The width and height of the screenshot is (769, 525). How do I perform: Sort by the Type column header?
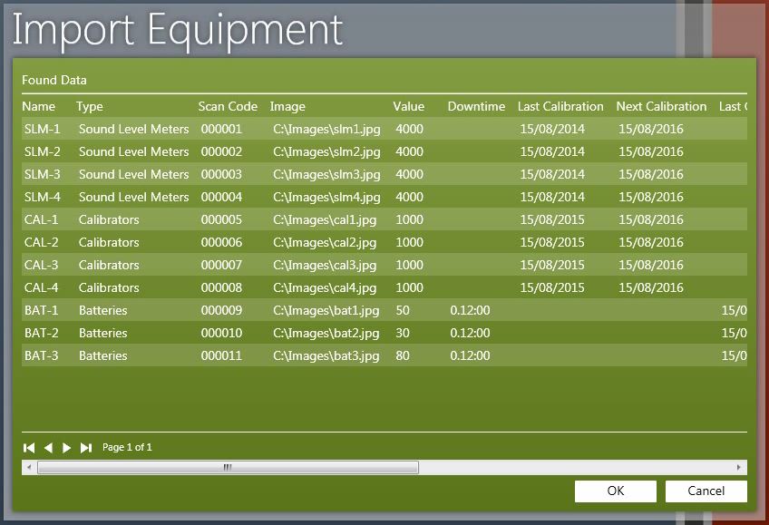coord(90,107)
